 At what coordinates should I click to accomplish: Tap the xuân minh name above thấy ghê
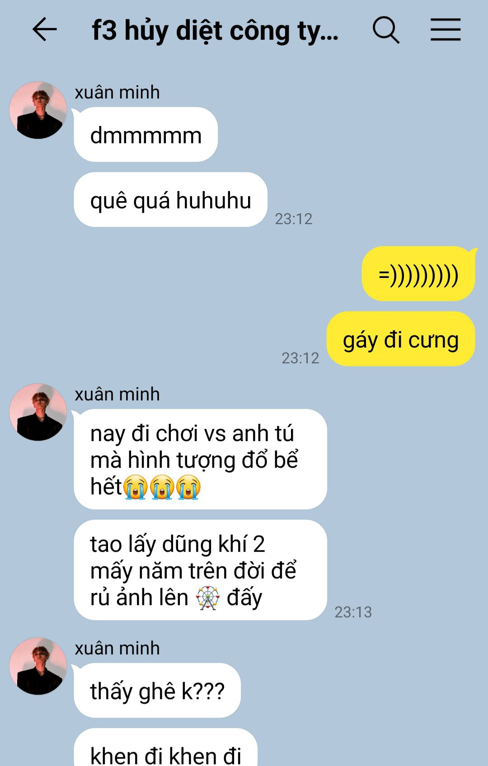[117, 648]
